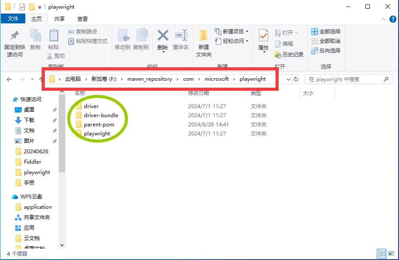Open Quick access in navigation pane
399x260 pixels.
click(27, 99)
